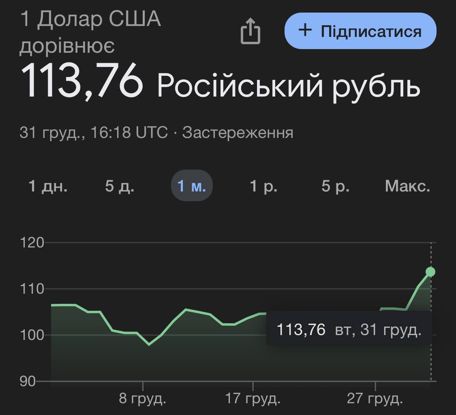This screenshot has height=415, width=456.
Task: Click the 17 груд. axis label
Action: [x=253, y=399]
